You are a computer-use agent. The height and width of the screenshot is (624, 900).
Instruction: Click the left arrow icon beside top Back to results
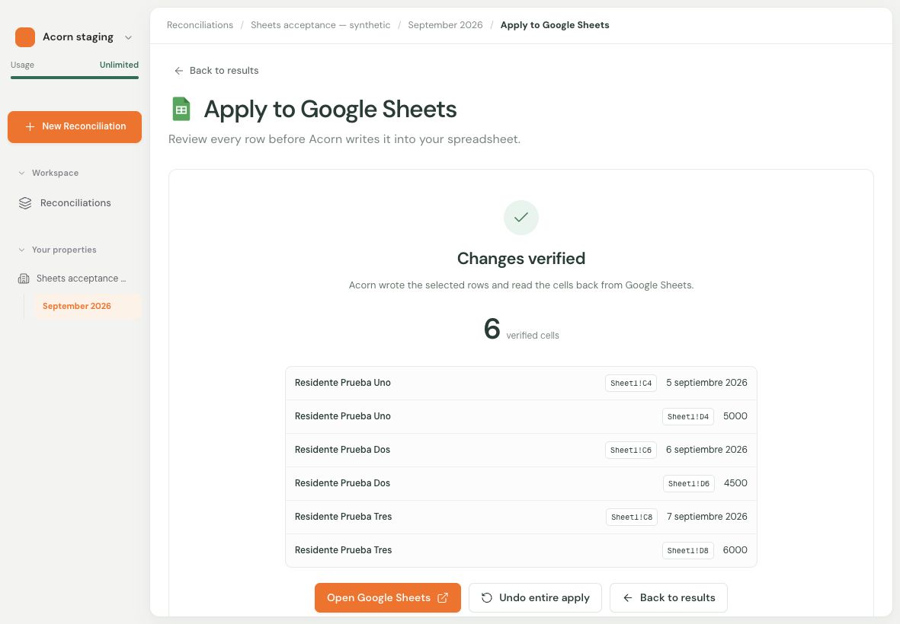[x=179, y=71]
